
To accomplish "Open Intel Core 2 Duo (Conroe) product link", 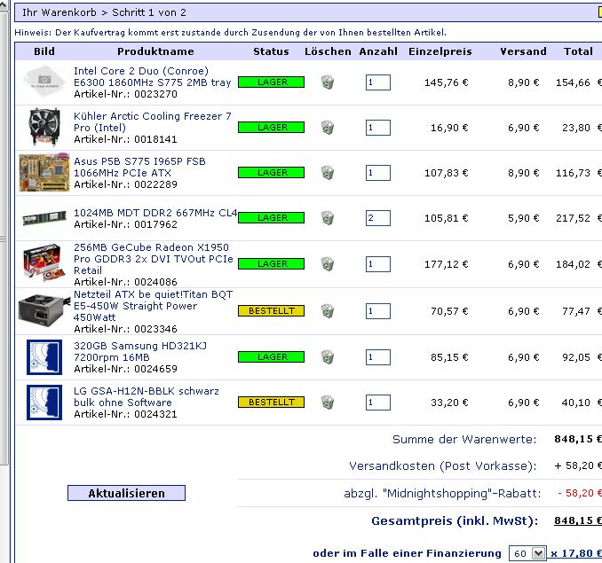I will (x=153, y=76).
